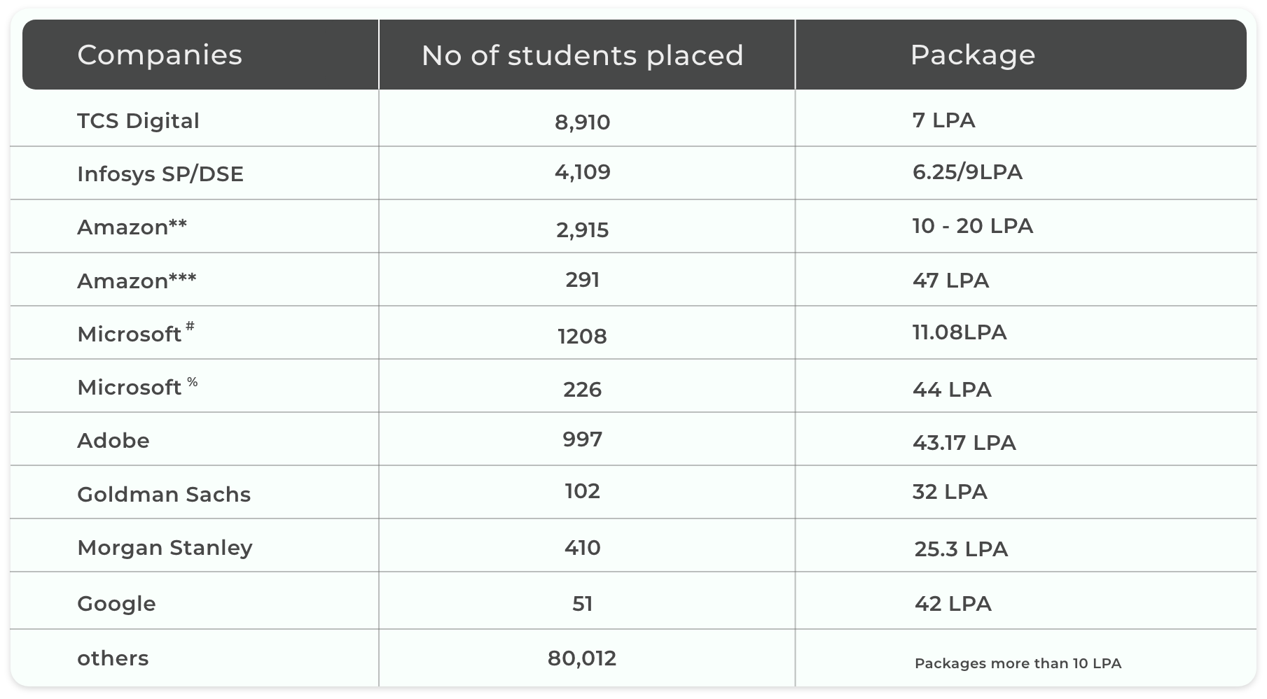Click the Amazon*** row label
Image resolution: width=1267 pixels, height=699 pixels.
click(x=137, y=281)
